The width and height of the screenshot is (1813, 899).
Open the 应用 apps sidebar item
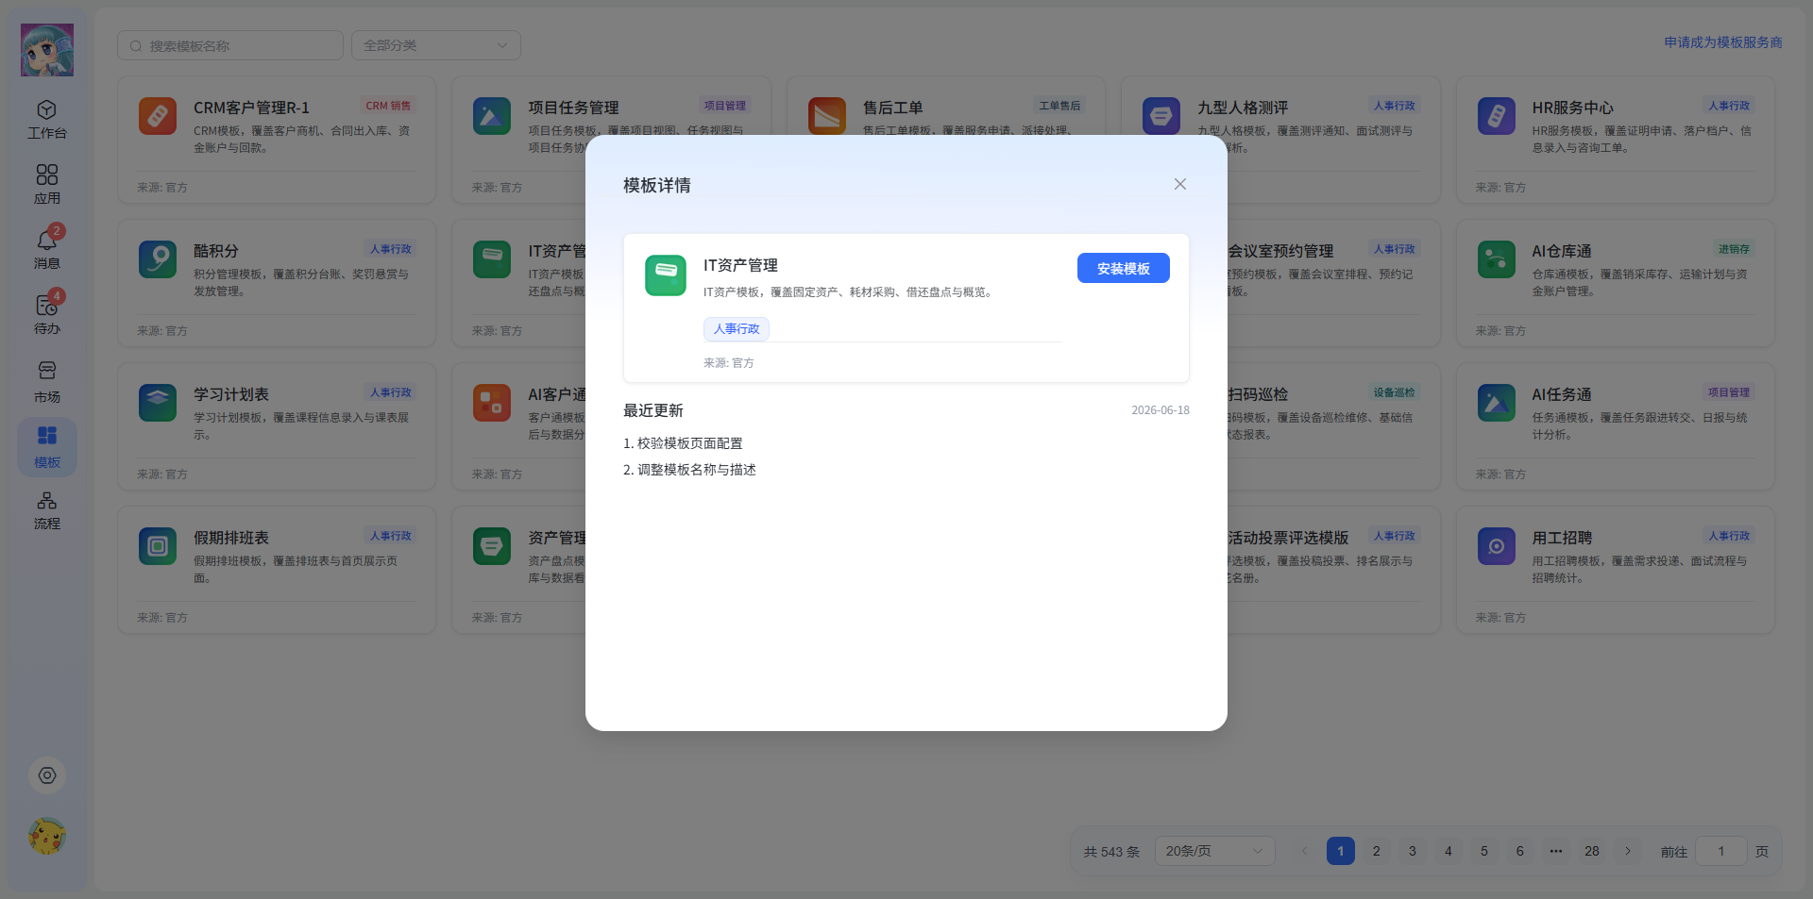click(47, 185)
